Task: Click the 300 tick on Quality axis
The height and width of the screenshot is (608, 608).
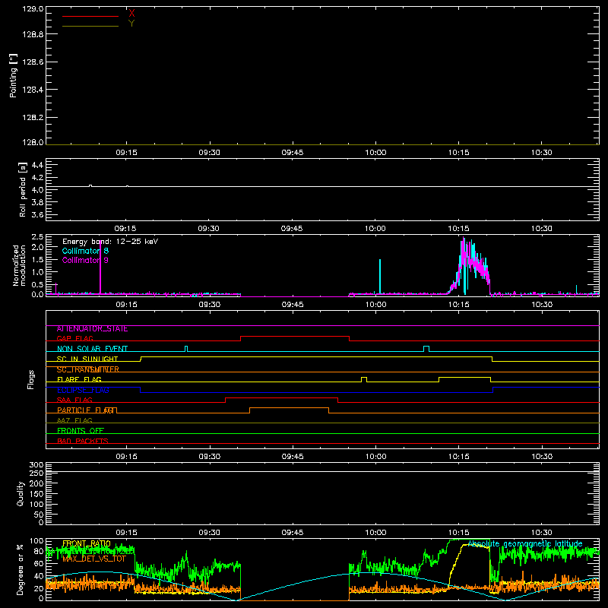Action: point(36,465)
